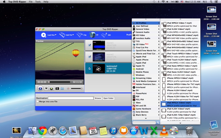Click the profile search magnifier icon
Viewport: 221px width, 138px height.
pyautogui.click(x=158, y=123)
